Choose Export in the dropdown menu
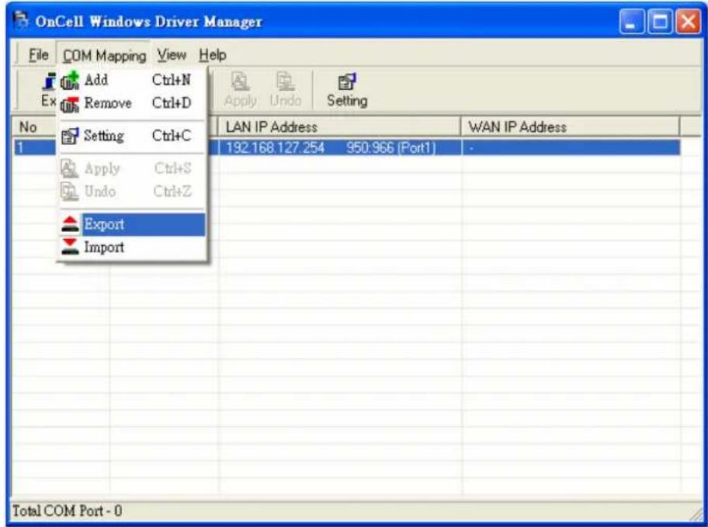The image size is (708, 527). (132, 224)
